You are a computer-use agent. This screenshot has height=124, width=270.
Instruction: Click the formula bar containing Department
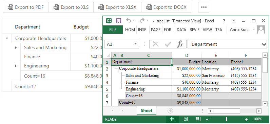click(225, 44)
